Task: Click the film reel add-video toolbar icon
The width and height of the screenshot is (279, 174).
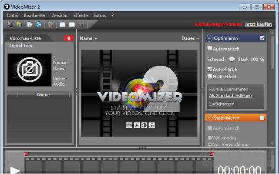Action: (x=10, y=24)
